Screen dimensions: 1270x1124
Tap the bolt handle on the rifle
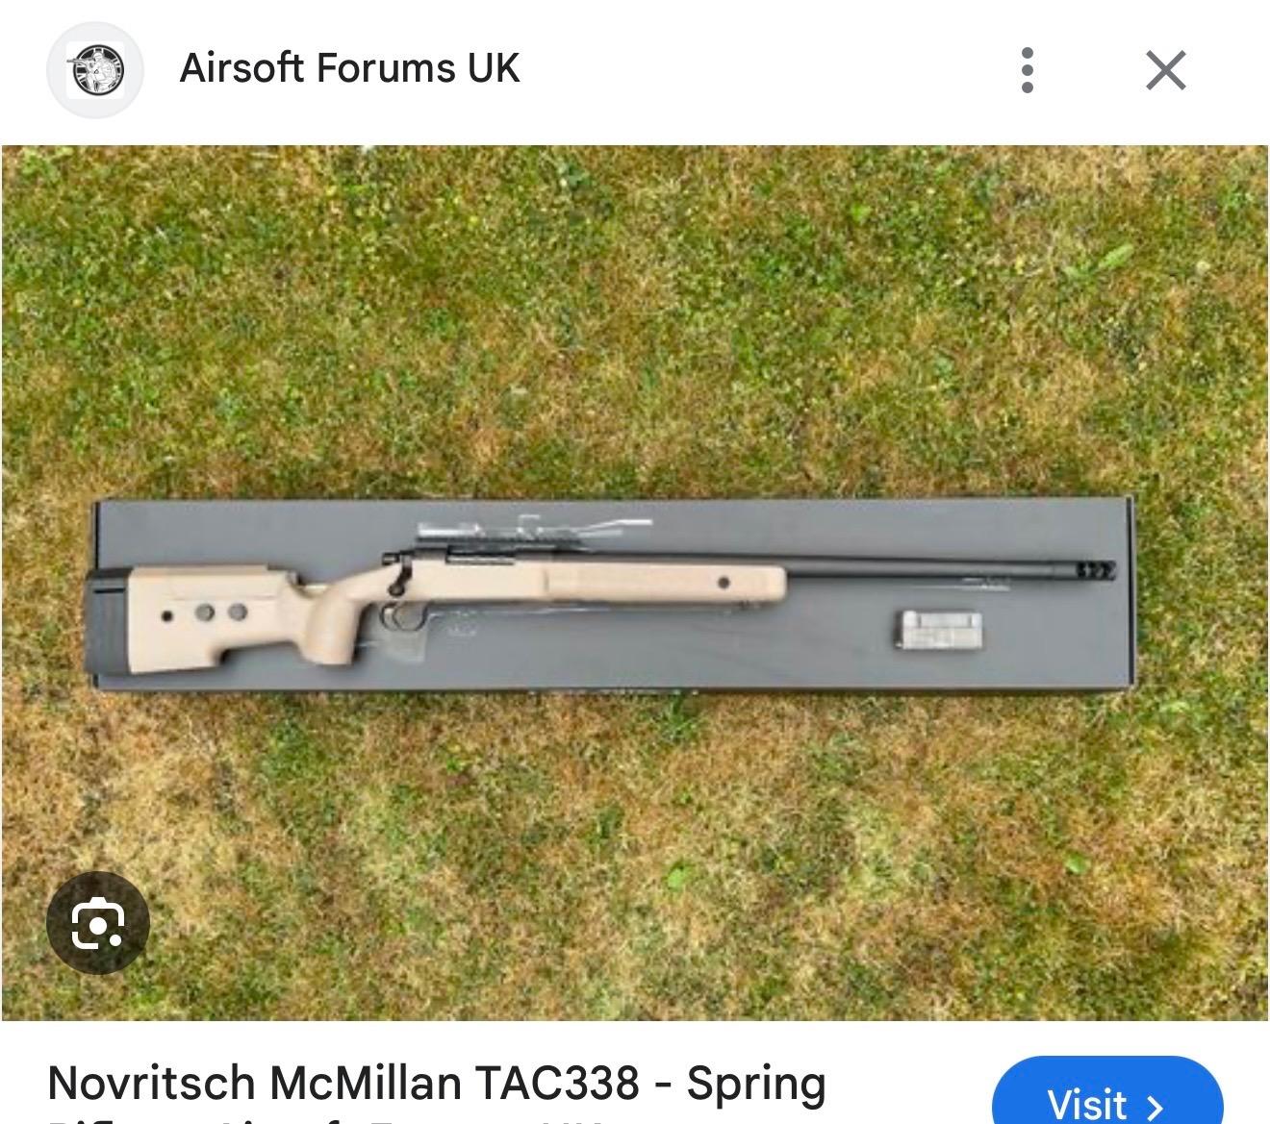pyautogui.click(x=397, y=575)
